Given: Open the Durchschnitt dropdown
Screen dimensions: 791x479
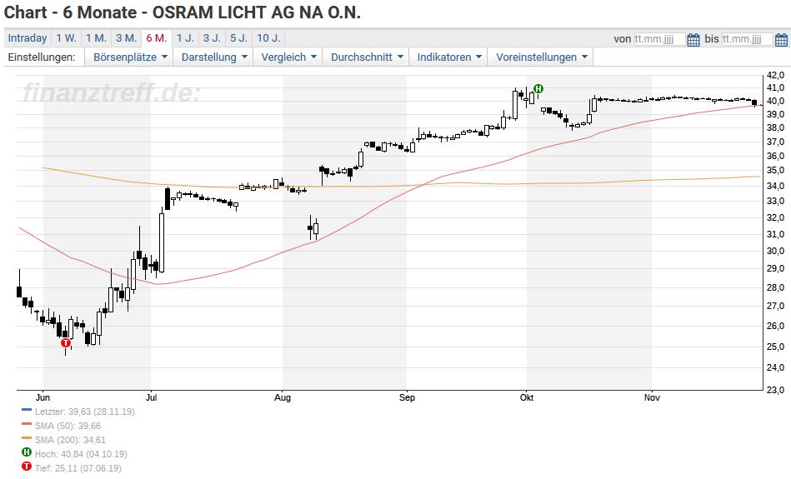Looking at the screenshot, I should click(366, 57).
